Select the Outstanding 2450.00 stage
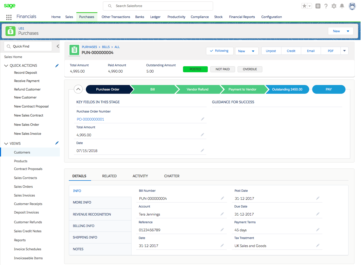 (287, 89)
